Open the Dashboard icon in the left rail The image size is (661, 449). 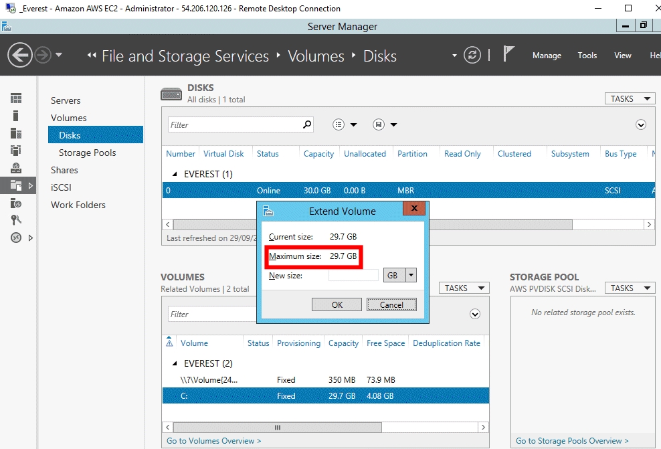(x=16, y=98)
